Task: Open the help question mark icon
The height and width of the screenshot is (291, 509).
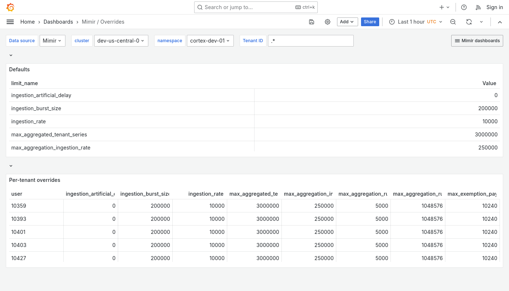Action: [464, 7]
